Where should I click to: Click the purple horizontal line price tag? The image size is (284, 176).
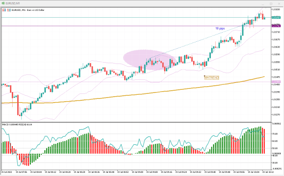[276, 26]
